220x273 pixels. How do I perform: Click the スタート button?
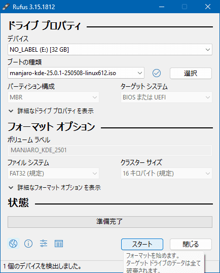(142, 244)
